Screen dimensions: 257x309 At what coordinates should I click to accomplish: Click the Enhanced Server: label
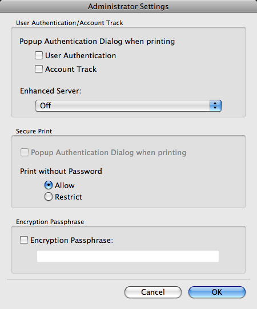pos(50,91)
